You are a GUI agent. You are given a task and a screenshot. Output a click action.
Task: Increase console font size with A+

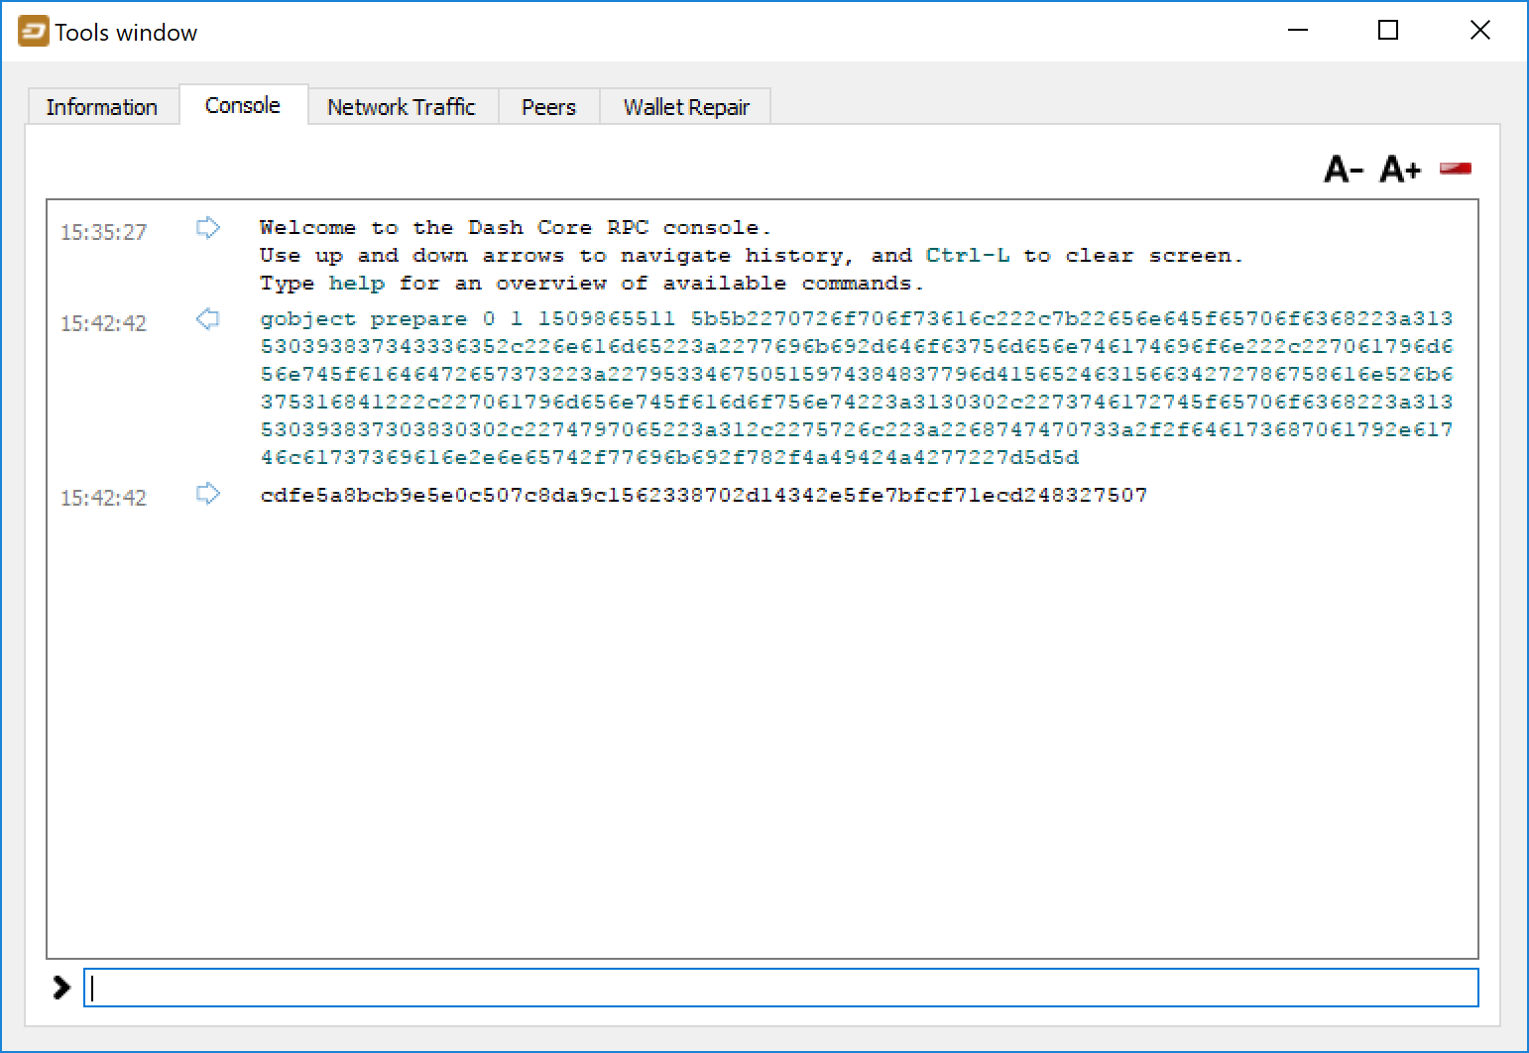1400,170
